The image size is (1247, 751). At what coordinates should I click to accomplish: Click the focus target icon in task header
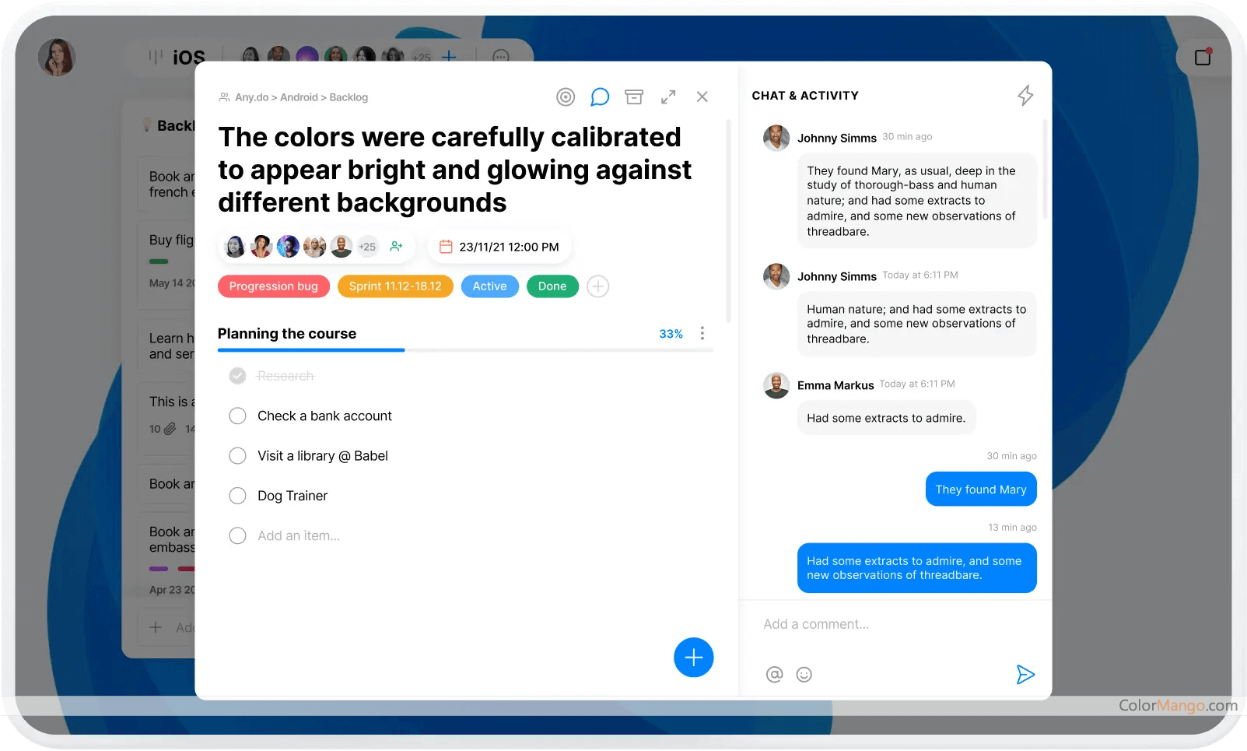tap(566, 97)
